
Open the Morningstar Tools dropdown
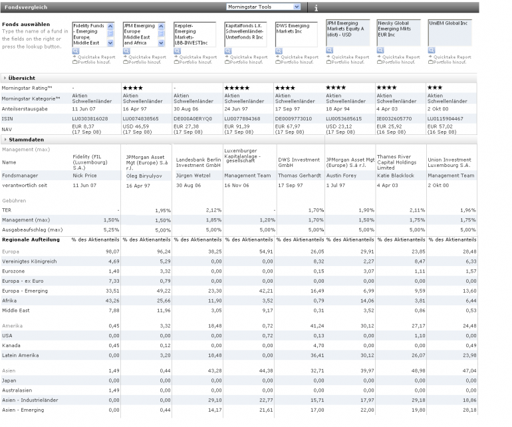(x=263, y=7)
